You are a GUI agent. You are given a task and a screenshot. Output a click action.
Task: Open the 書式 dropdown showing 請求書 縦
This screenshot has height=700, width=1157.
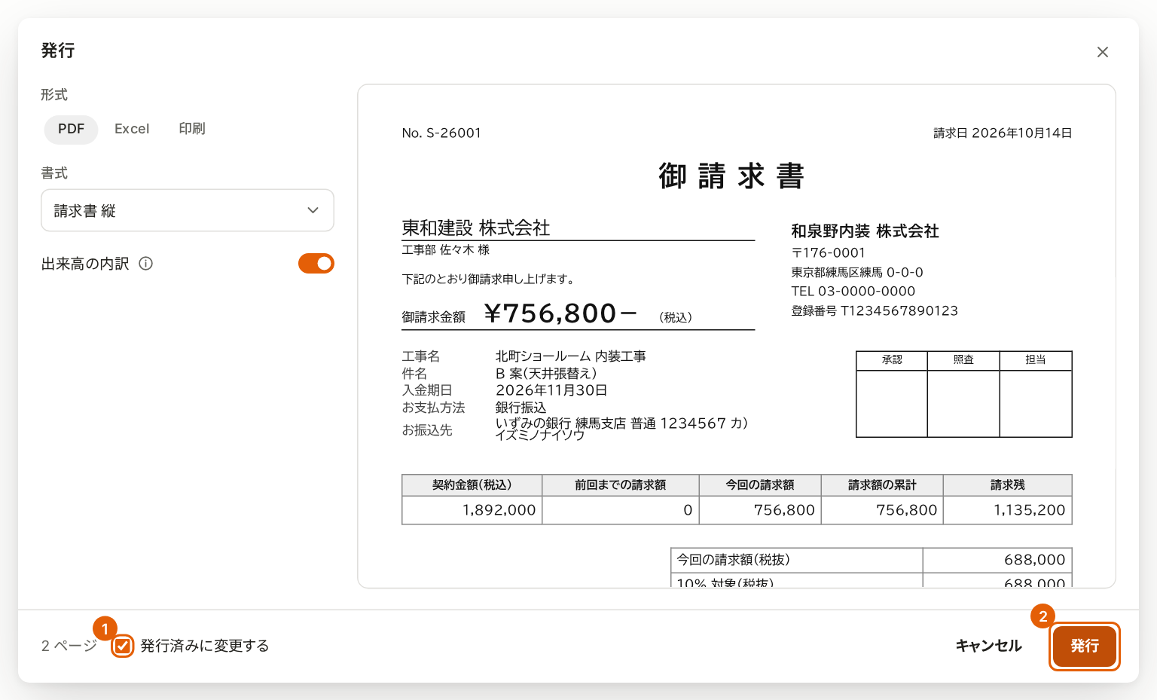(x=188, y=210)
